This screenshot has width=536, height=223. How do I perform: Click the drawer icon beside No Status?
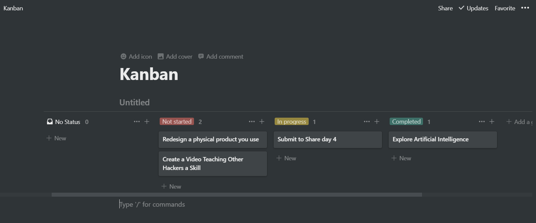pyautogui.click(x=49, y=121)
